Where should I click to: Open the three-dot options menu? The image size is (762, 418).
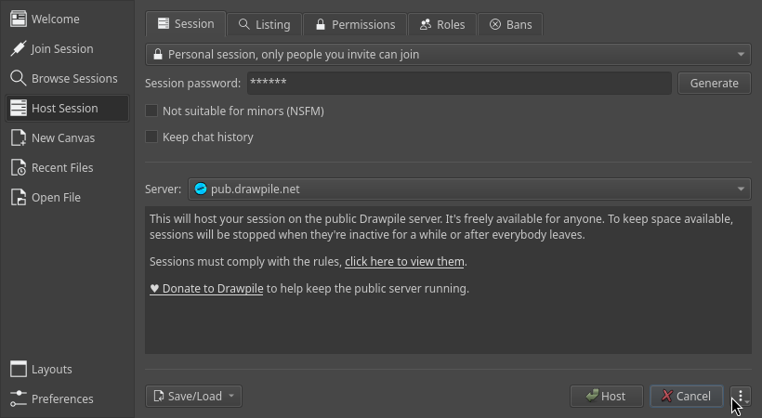[740, 397]
